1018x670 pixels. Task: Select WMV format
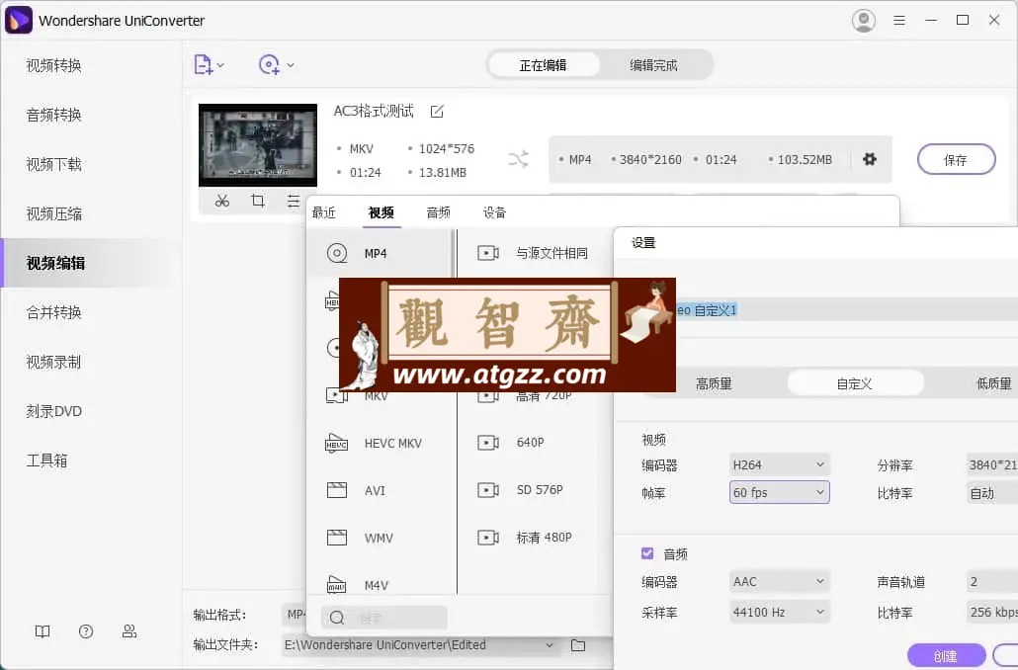click(x=380, y=539)
